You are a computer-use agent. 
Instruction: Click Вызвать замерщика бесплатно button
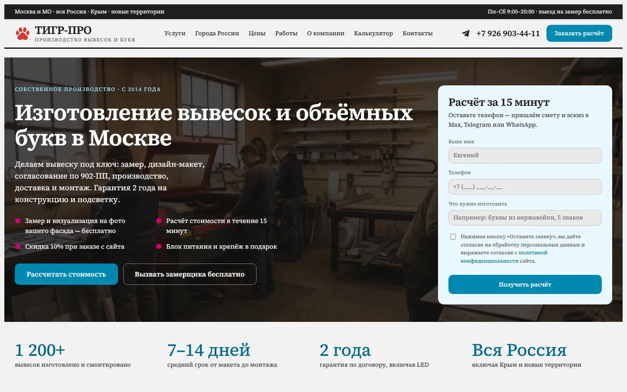click(x=190, y=274)
